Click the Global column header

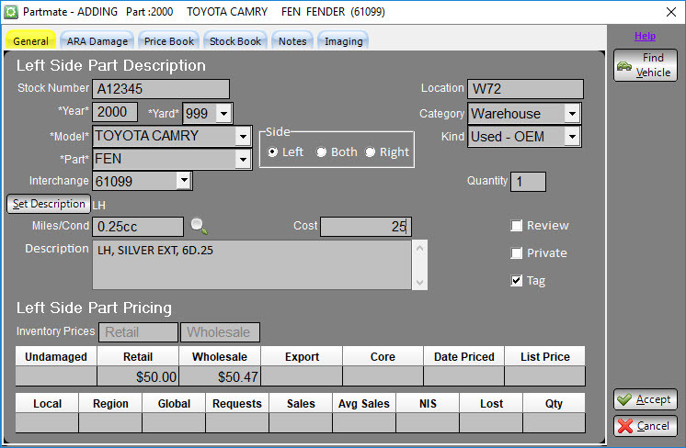[x=174, y=403]
